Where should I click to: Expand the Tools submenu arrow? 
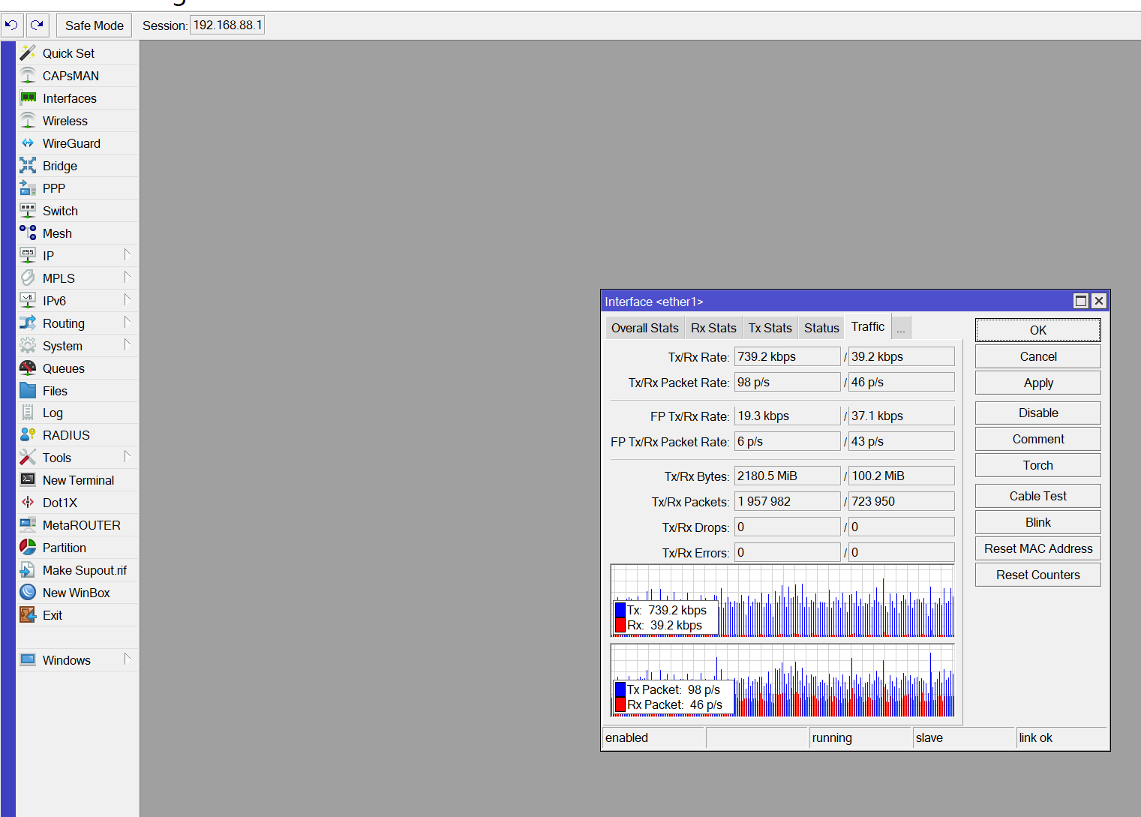128,456
